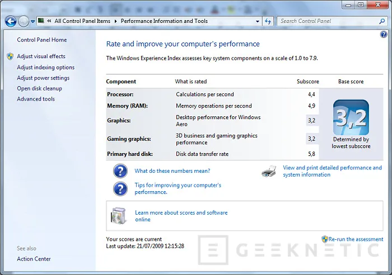The width and height of the screenshot is (392, 275).
Task: Click the software box icon
Action: click(118, 216)
